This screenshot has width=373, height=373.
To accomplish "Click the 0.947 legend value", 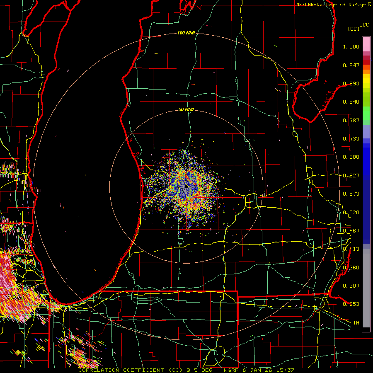I will (x=351, y=65).
